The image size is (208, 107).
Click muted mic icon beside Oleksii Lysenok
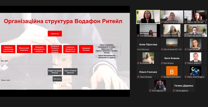pyautogui.click(x=186, y=63)
